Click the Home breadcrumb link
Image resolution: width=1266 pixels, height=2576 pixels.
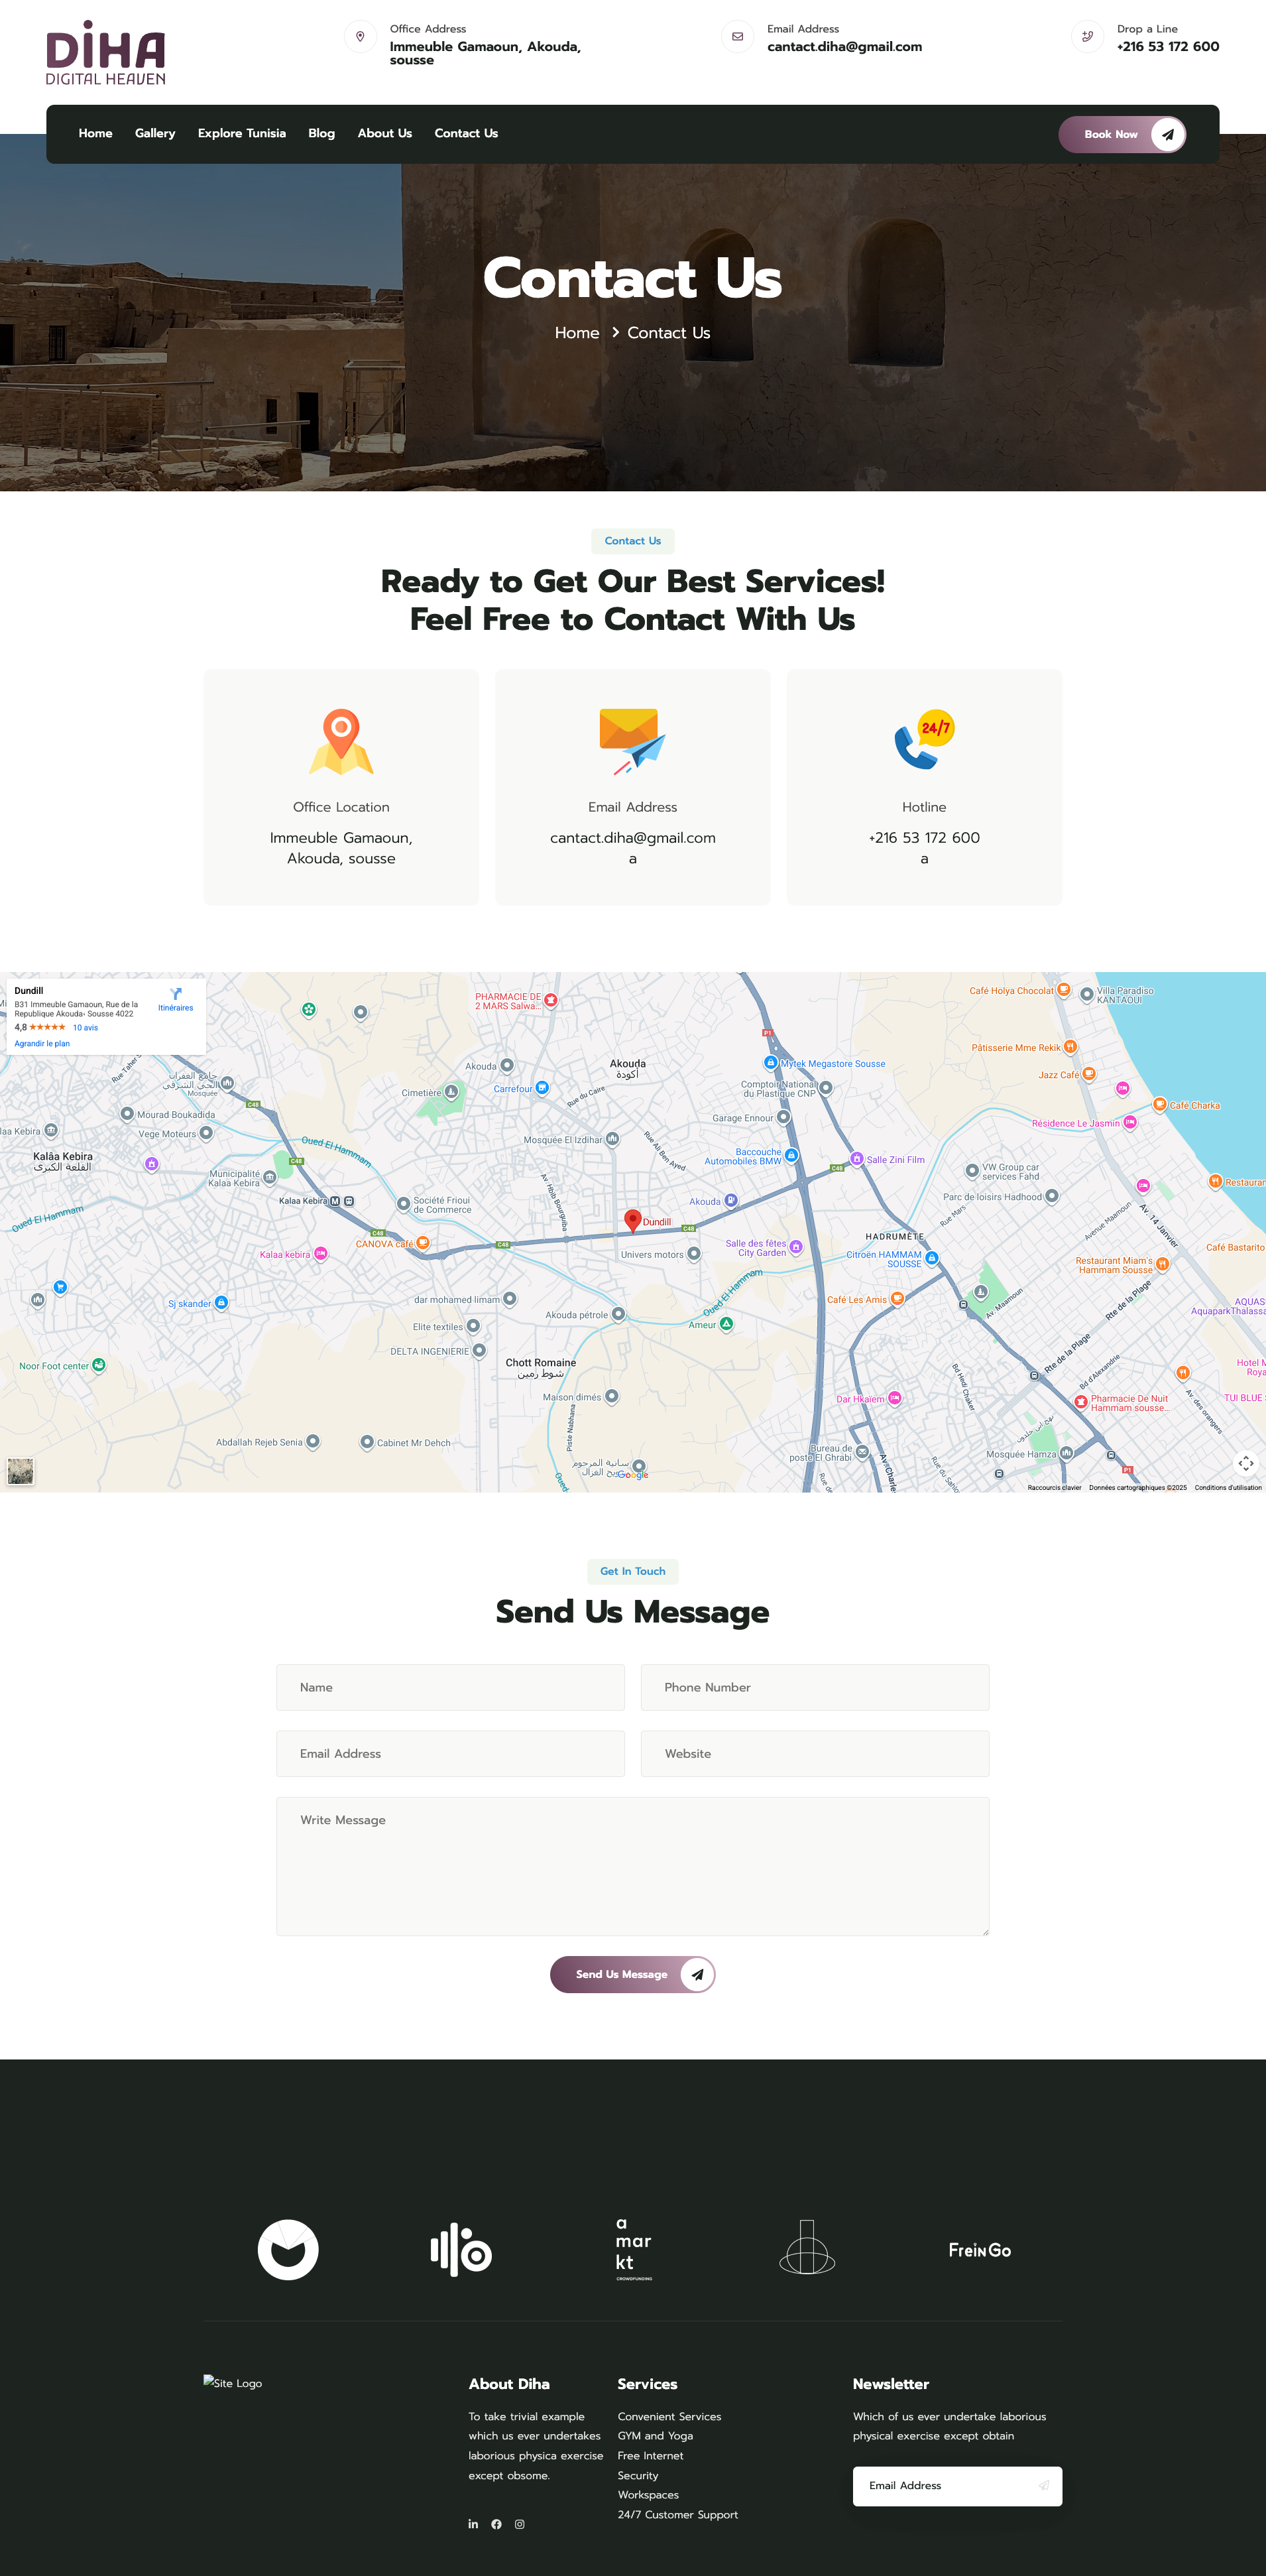(x=577, y=333)
